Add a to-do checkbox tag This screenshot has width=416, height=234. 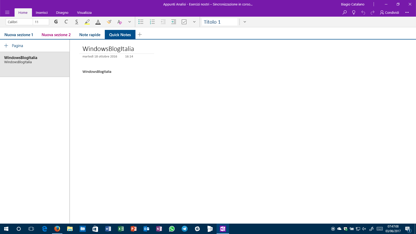click(184, 22)
